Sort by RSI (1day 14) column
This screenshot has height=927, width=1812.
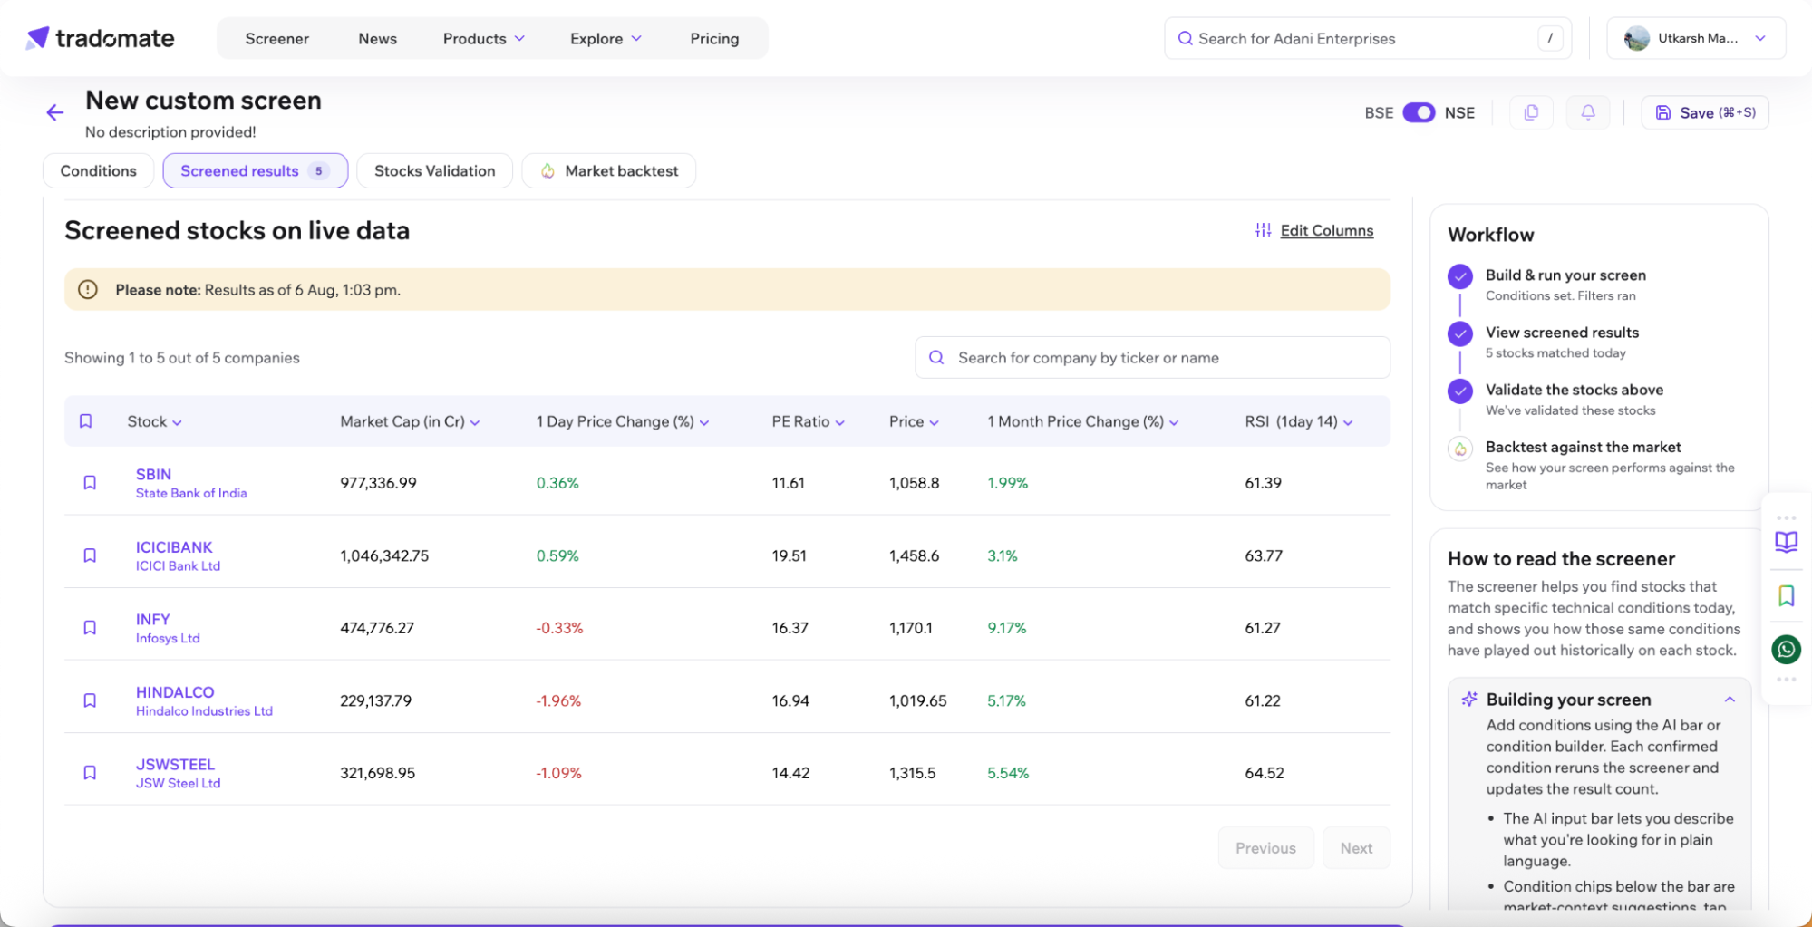(1299, 421)
